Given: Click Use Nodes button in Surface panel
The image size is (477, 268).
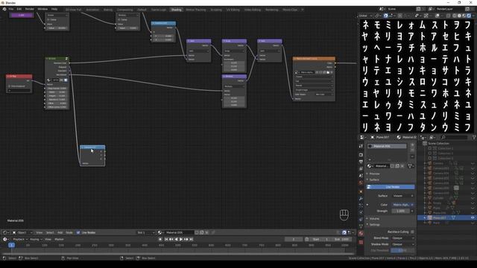Looking at the screenshot, I should pos(391,187).
